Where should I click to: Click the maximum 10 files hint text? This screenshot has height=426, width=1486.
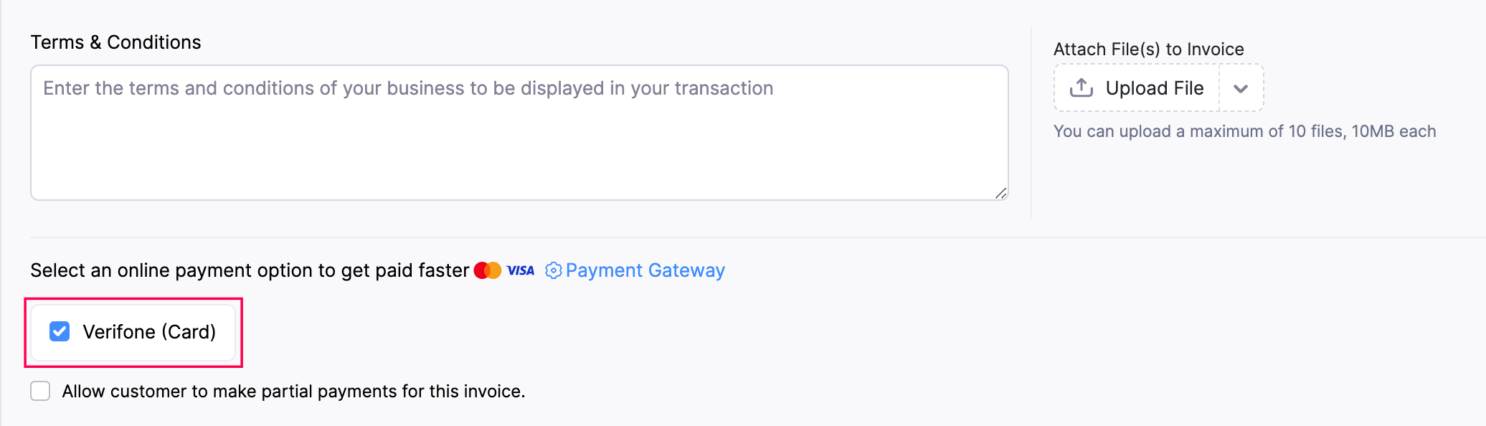click(1244, 131)
